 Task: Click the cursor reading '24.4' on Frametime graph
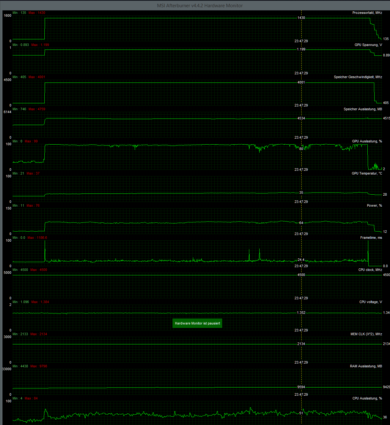coord(301,260)
